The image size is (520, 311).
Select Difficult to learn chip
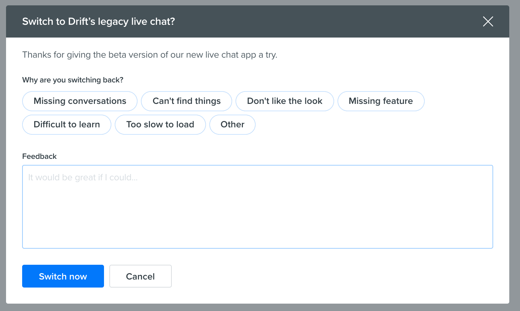point(67,125)
